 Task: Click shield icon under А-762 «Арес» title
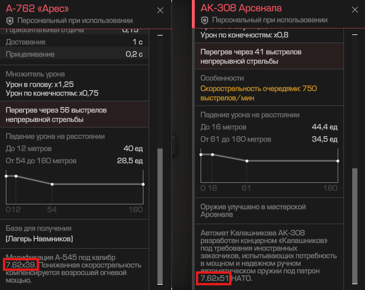(9, 20)
